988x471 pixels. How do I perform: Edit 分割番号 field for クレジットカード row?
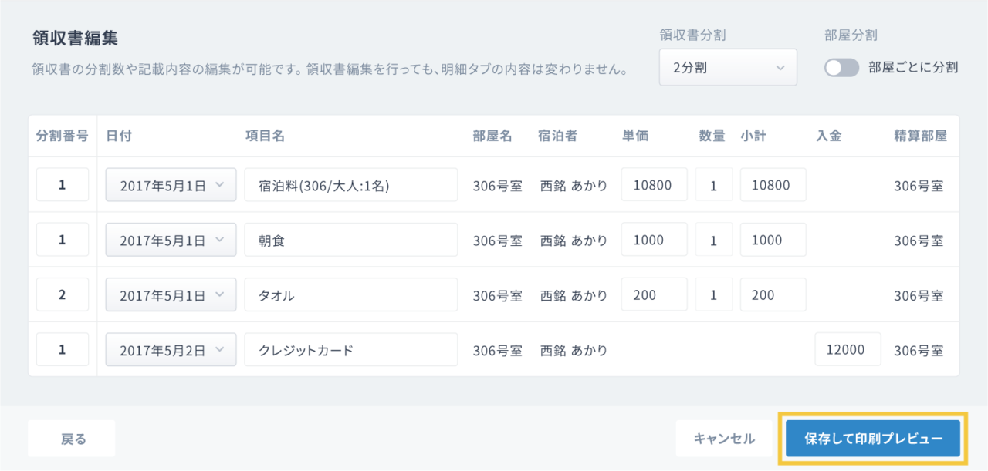coord(63,349)
